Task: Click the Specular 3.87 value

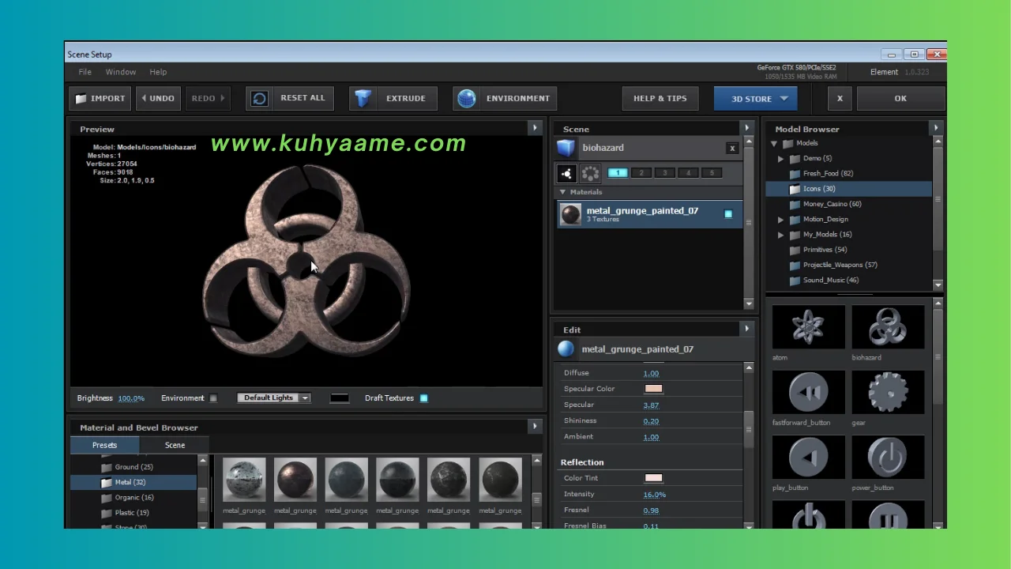Action: pyautogui.click(x=651, y=405)
